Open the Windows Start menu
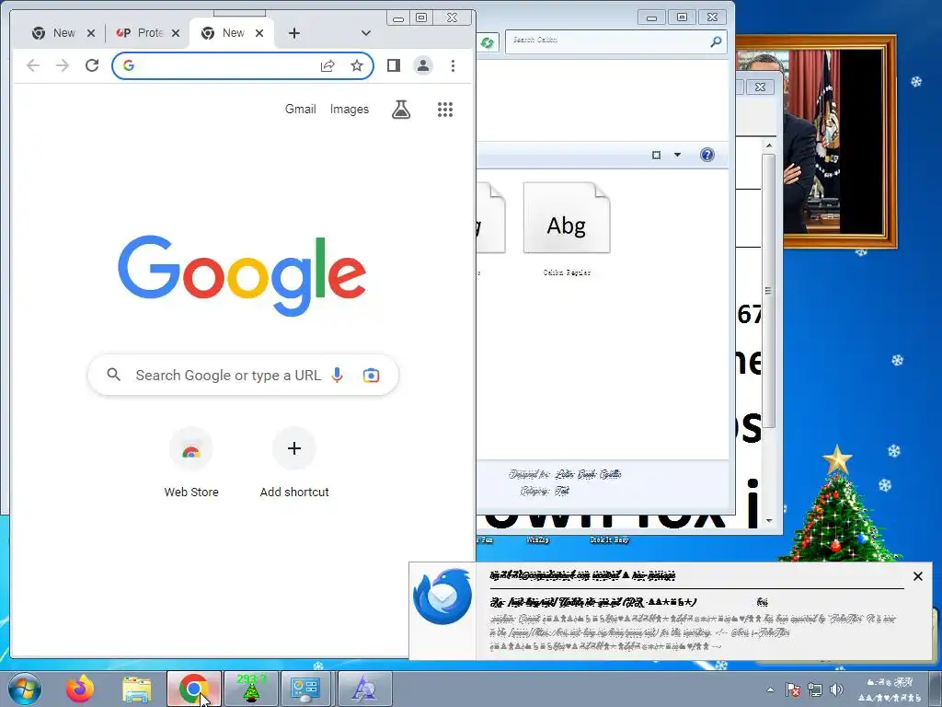The width and height of the screenshot is (942, 707). click(x=25, y=690)
